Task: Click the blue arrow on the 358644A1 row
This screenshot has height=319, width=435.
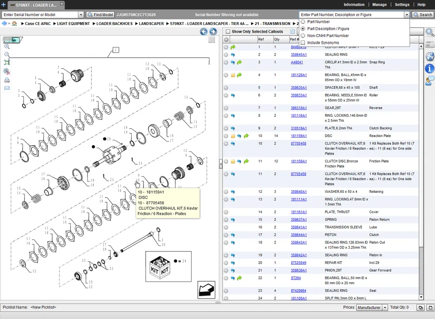Action: (x=233, y=235)
